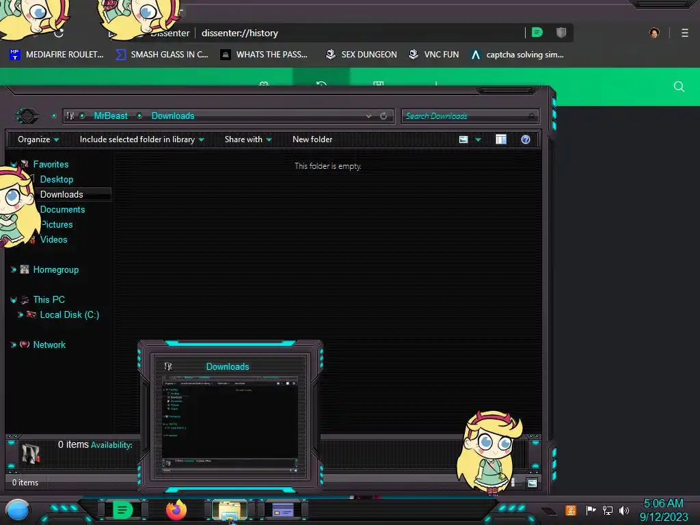This screenshot has width=700, height=525.
Task: Click the folder icon in Explorer details pane
Action: point(31,454)
